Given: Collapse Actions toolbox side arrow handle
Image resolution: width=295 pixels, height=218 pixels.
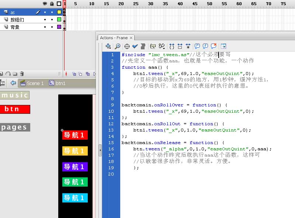Looking at the screenshot, I should (x=100, y=150).
